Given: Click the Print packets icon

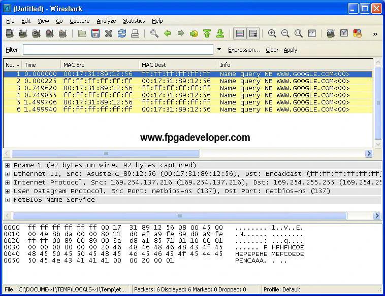Looking at the screenshot, I should 135,34.
